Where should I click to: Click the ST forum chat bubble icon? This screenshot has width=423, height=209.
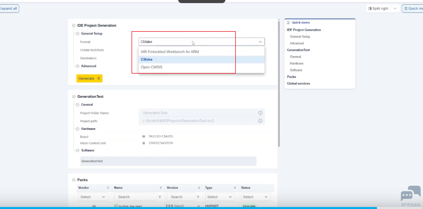(x=411, y=193)
